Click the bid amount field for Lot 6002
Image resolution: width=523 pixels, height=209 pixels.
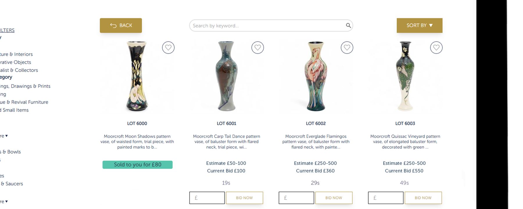pos(296,198)
